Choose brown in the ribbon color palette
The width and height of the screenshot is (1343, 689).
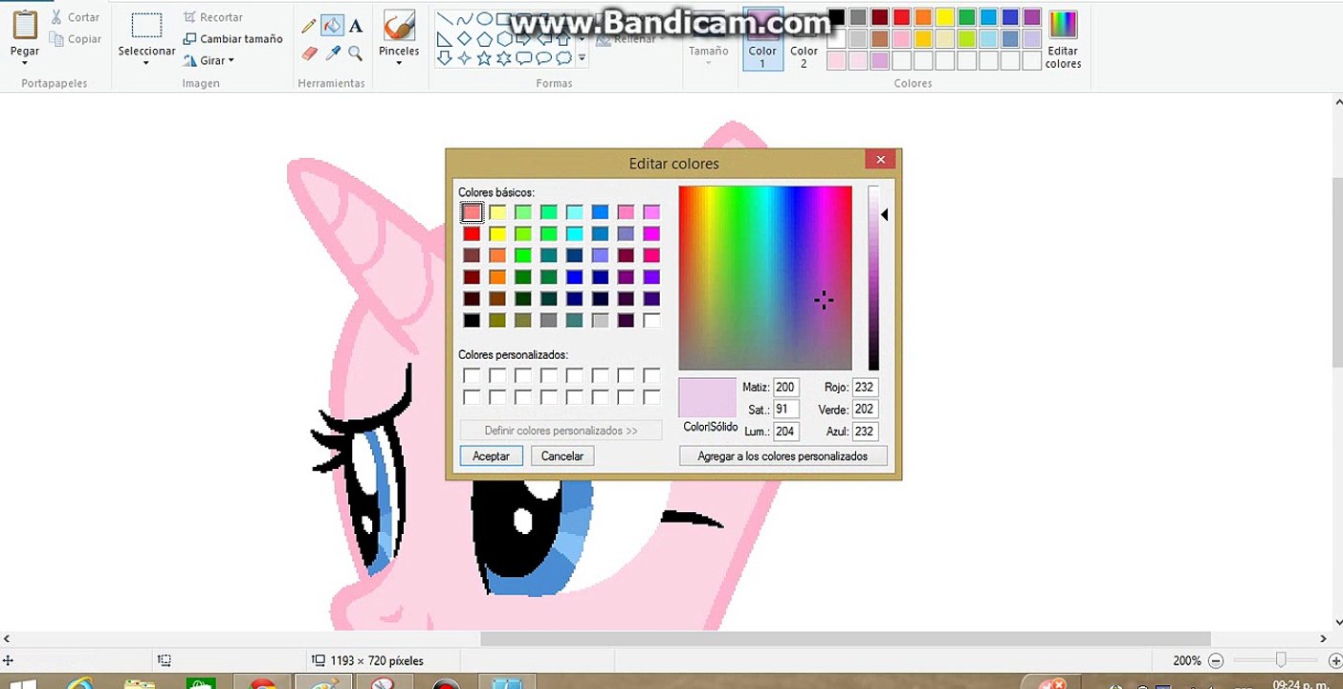click(x=880, y=39)
